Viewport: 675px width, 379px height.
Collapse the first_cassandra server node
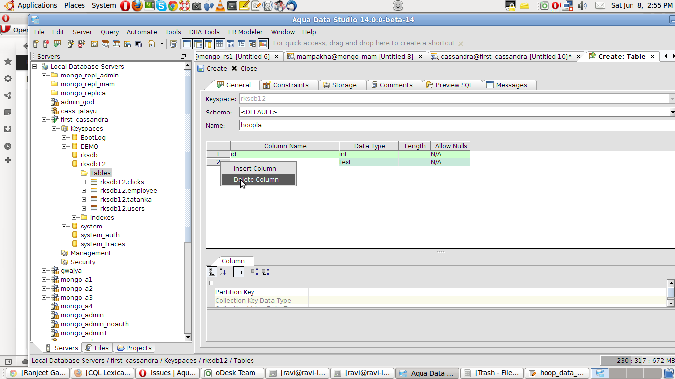click(44, 120)
